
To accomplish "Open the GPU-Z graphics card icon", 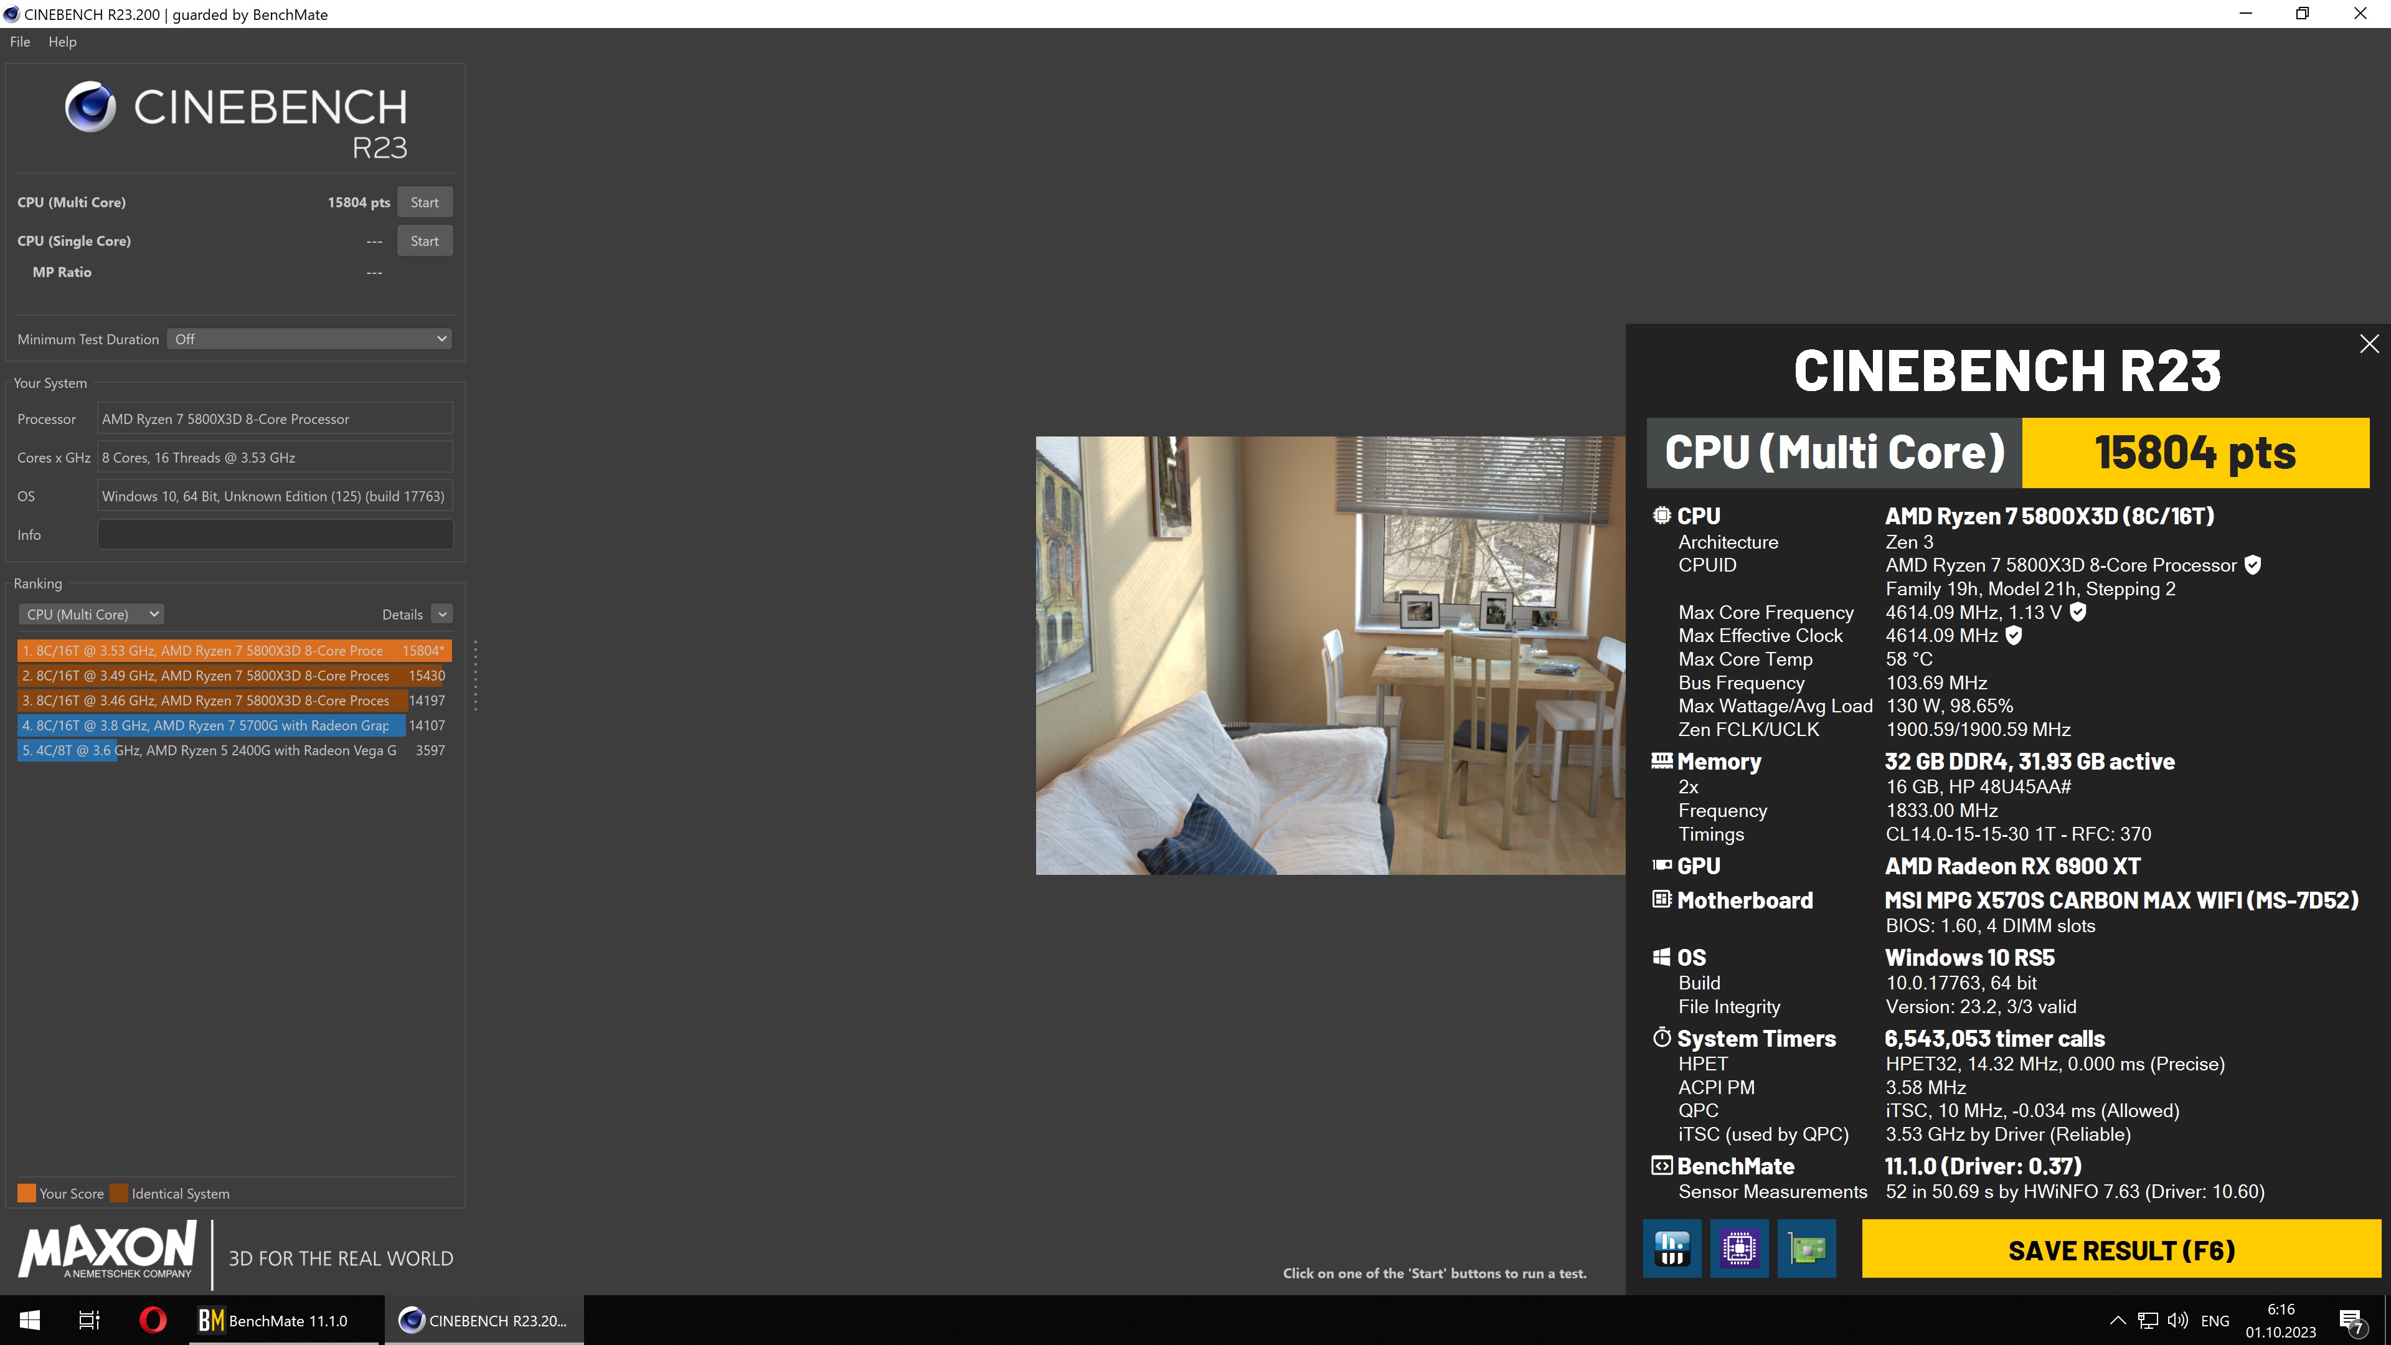I will click(1806, 1248).
